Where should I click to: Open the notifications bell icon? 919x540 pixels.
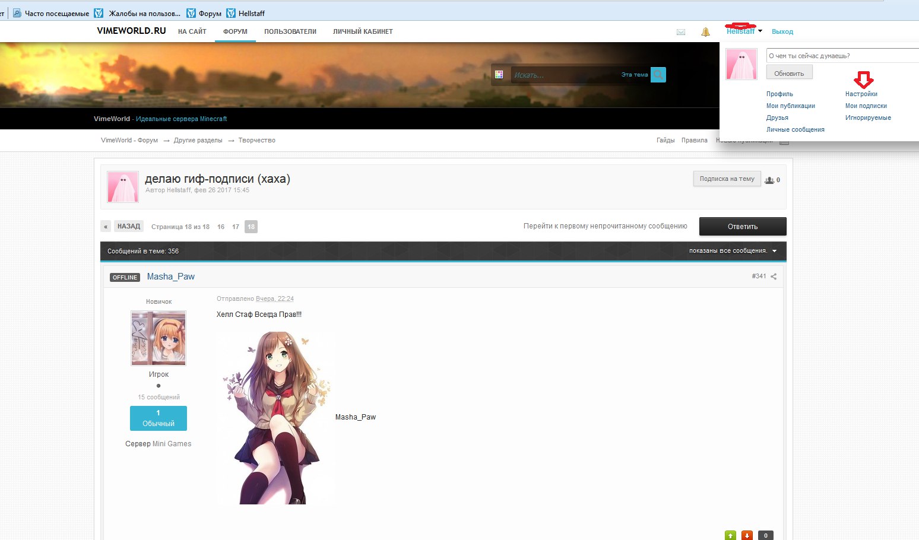[x=705, y=32]
